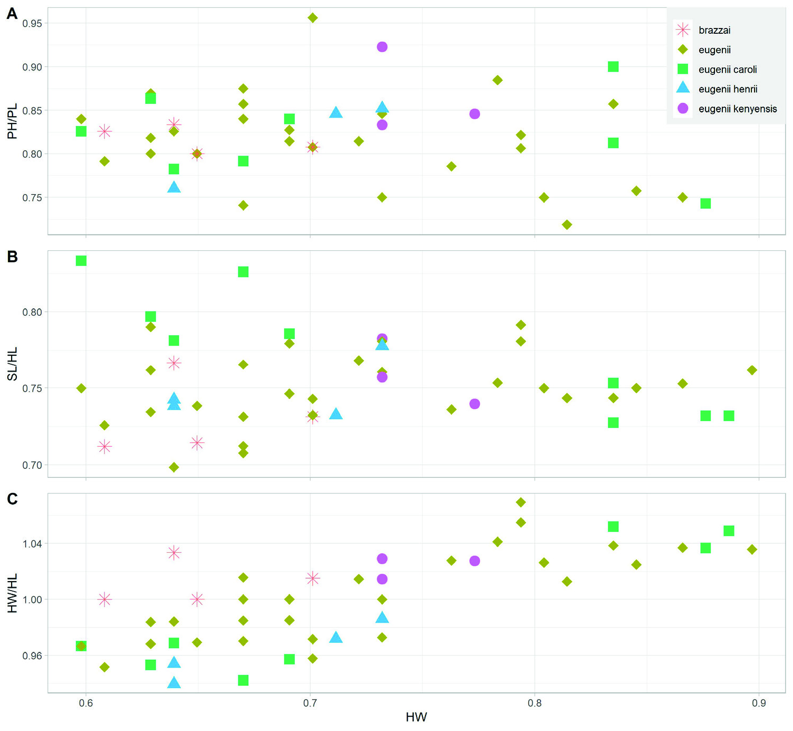The height and width of the screenshot is (731, 793).
Task: Select the rightmost blue triangle in panel C
Action: pyautogui.click(x=382, y=617)
